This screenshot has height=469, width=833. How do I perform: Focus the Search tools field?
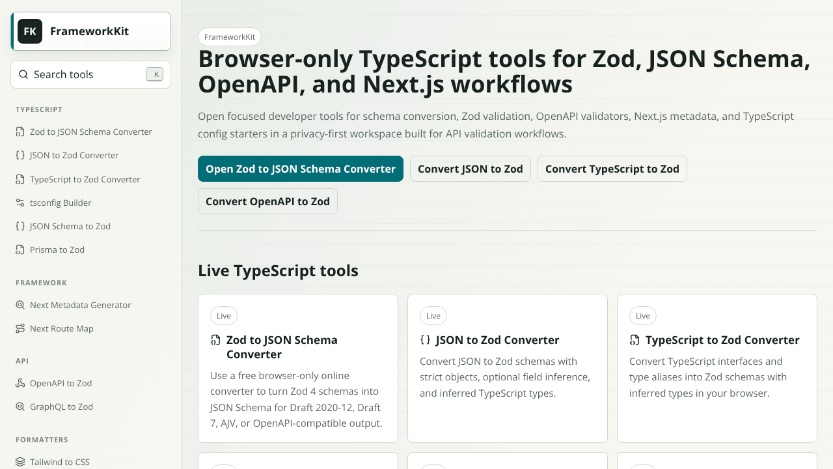point(90,74)
